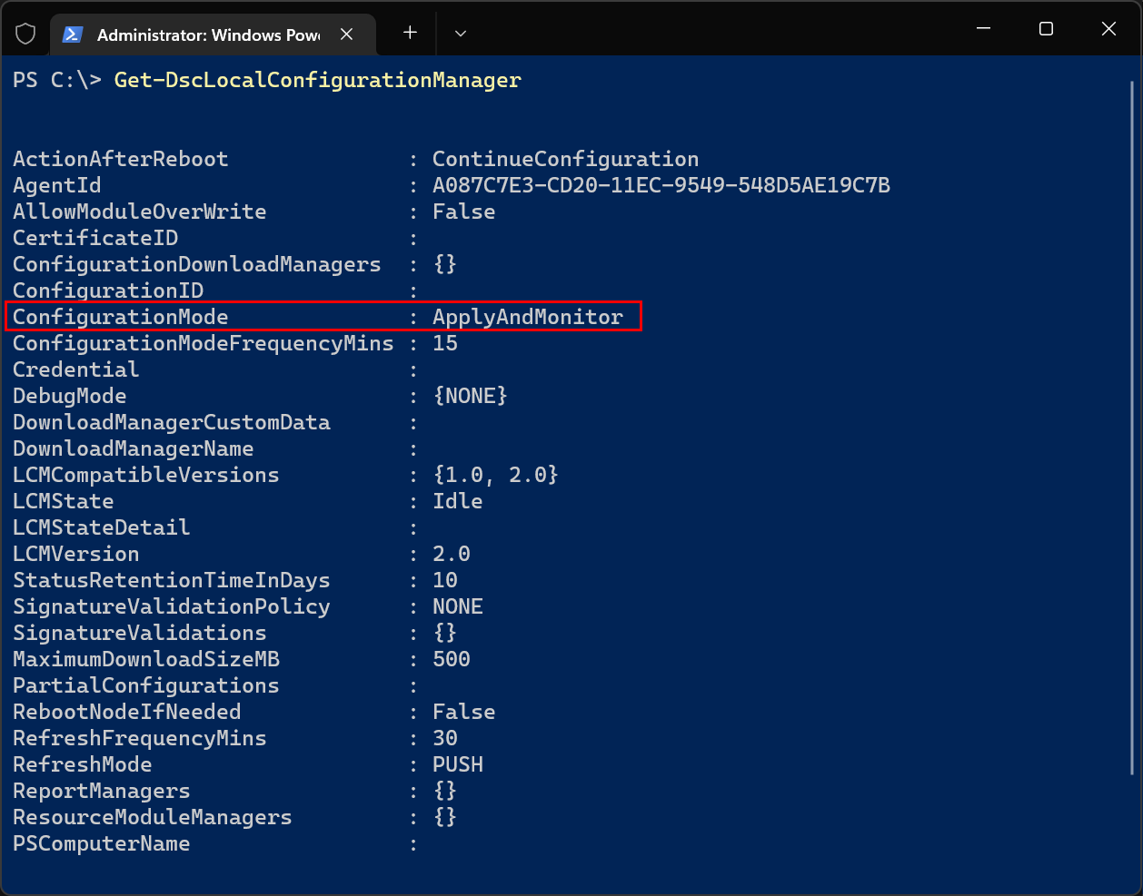Click the value 30 of RefreshFrequencyMins

click(445, 738)
